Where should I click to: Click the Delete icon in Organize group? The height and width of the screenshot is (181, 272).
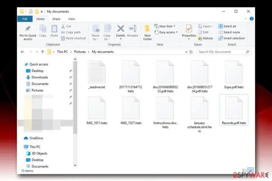121,29
